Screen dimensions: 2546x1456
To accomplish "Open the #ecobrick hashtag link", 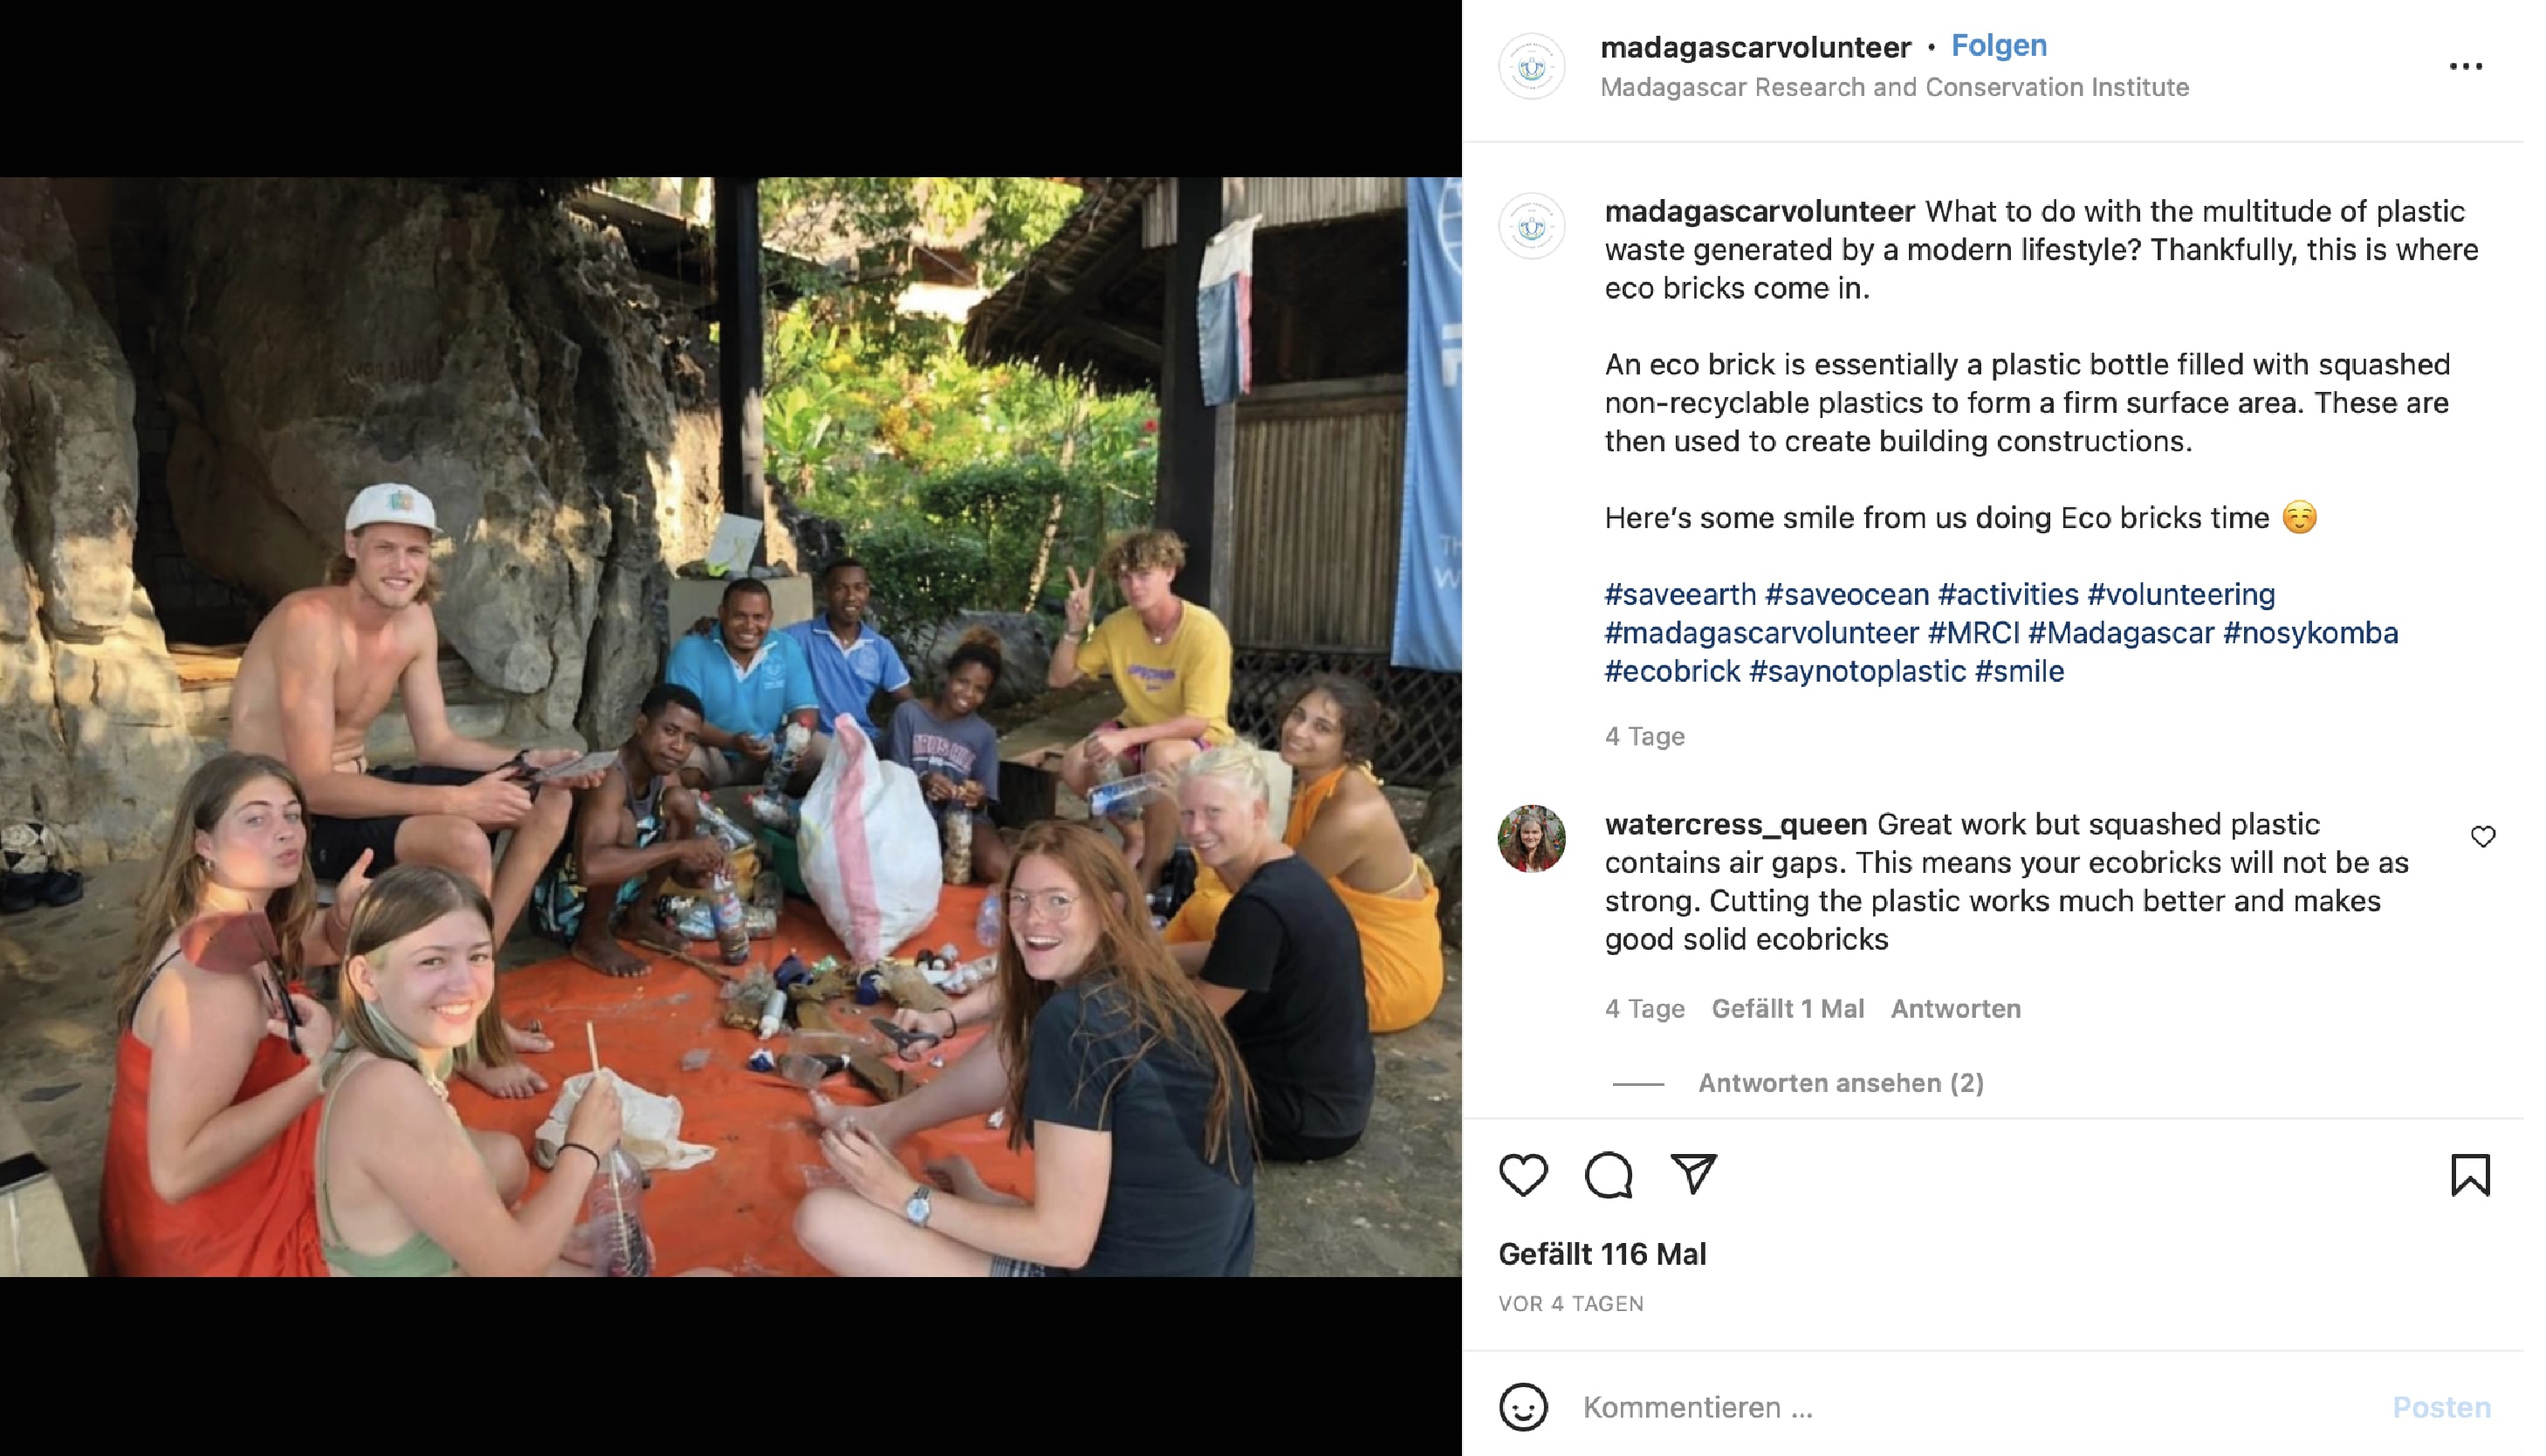I will (1671, 671).
